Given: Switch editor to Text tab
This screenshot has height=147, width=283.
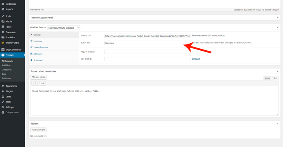Looking at the screenshot, I should coord(275,78).
